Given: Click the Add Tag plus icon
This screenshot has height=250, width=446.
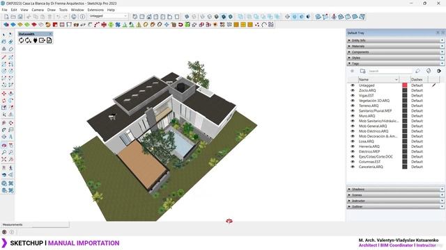Looking at the screenshot, I should pos(352,71).
